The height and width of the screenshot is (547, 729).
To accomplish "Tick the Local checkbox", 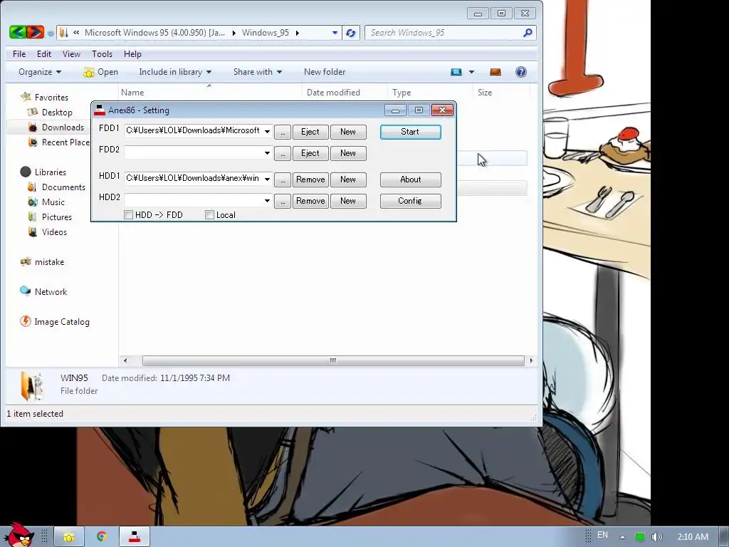I will click(x=210, y=215).
